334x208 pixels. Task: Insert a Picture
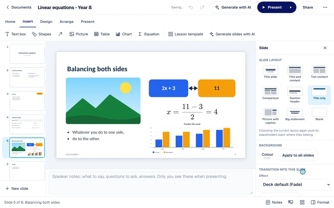pyautogui.click(x=79, y=34)
